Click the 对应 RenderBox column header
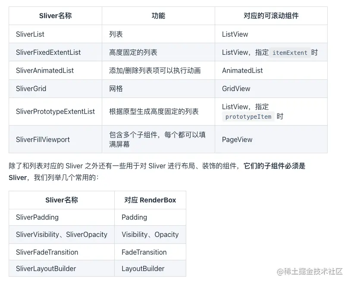The image size is (351, 284). coord(150,200)
